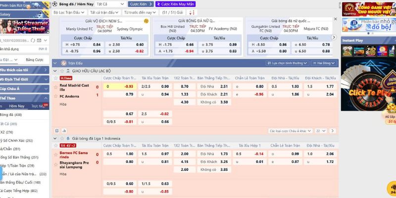
Task: Collapse the GIAO HỮU CÂU LẠC BỘ league
Action: click(55, 71)
